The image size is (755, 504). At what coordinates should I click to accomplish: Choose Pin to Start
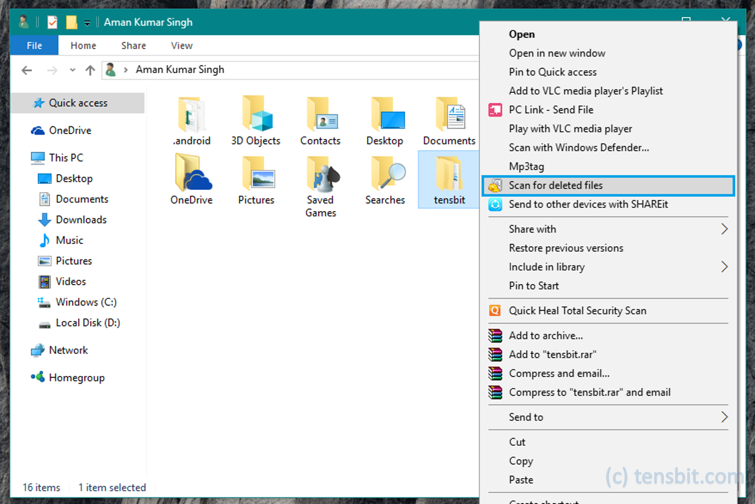534,286
